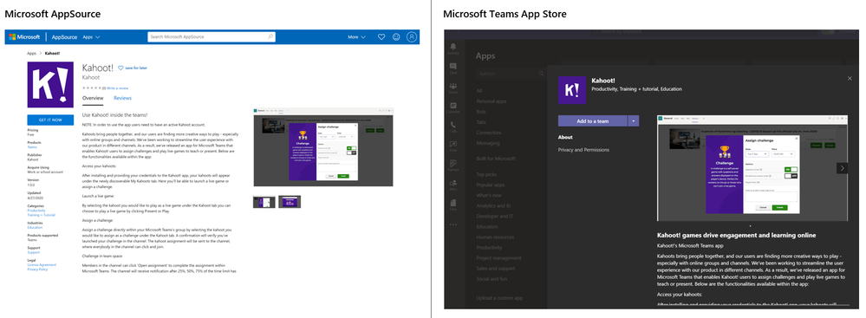Select the second small screenshot thumbnail in AppSource
866x318 pixels.
coord(290,202)
